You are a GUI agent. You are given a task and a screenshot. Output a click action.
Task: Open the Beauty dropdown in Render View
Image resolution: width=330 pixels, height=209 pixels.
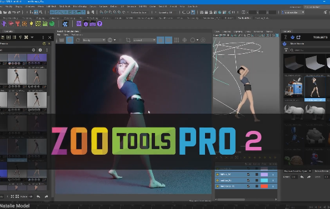(x=94, y=40)
